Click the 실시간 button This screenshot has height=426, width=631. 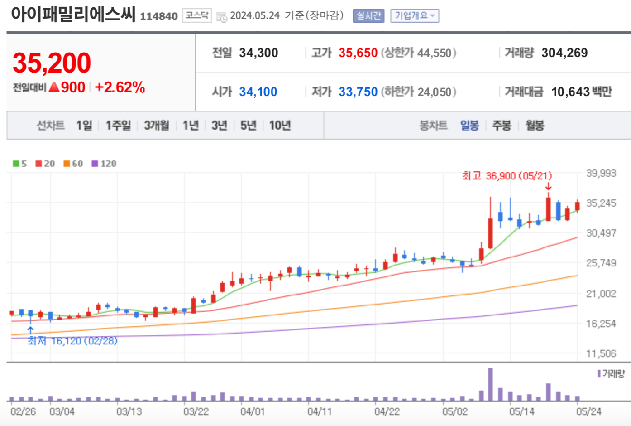coord(368,16)
